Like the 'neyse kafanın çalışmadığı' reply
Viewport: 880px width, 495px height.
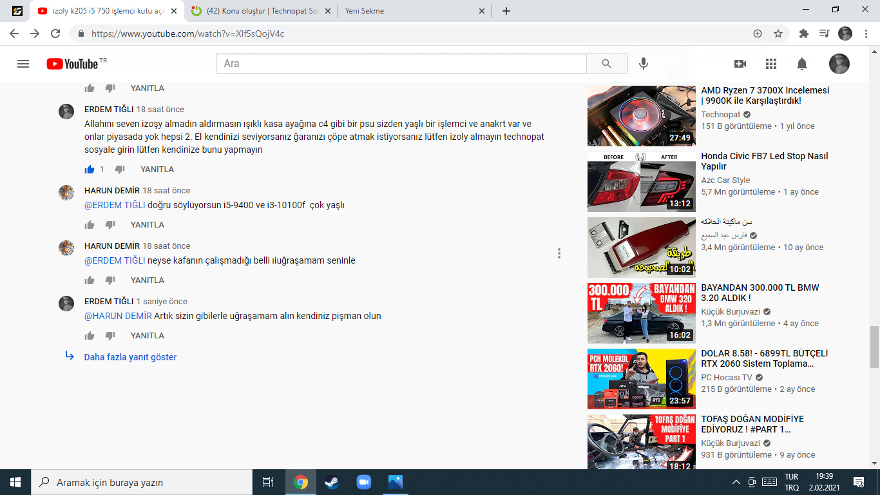(90, 280)
